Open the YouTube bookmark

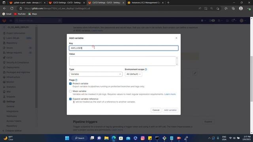20,14
